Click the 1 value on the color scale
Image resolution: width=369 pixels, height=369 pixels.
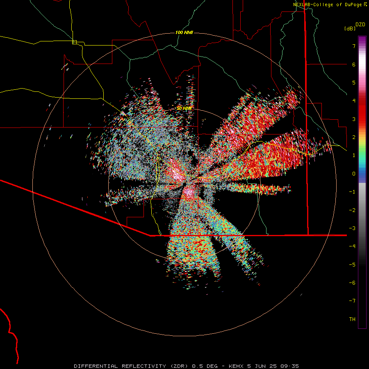tap(354, 155)
